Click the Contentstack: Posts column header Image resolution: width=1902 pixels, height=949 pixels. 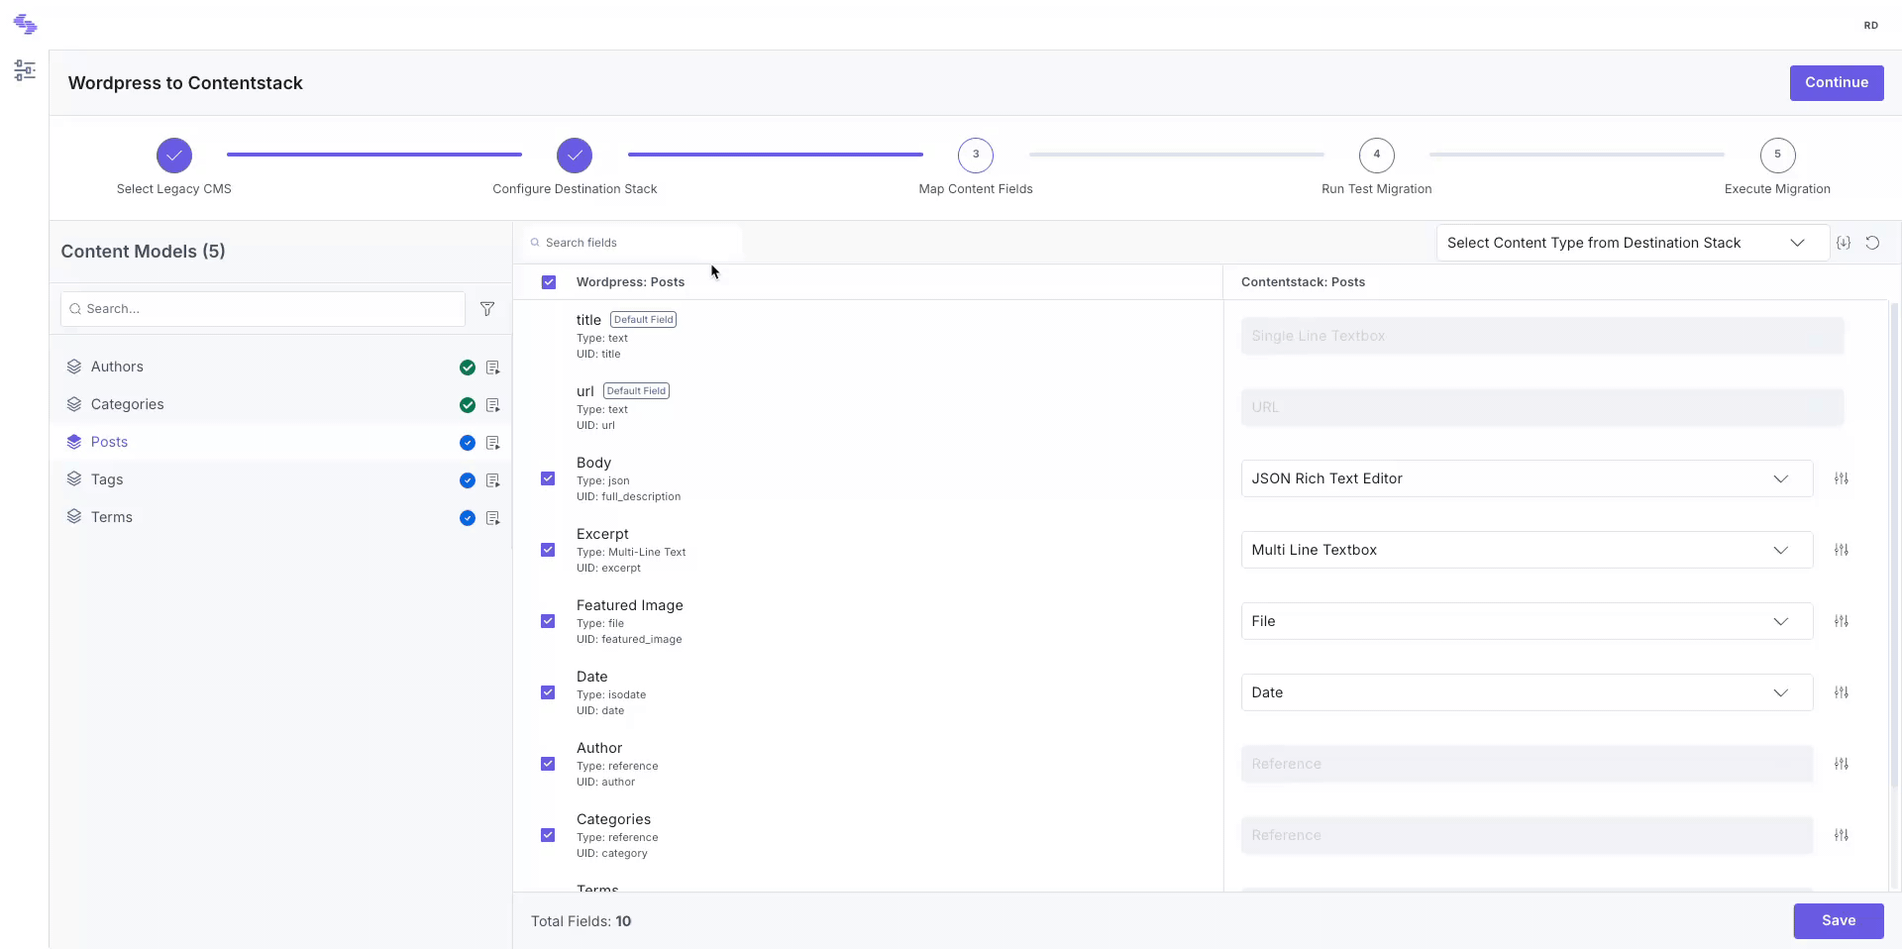1303,282
